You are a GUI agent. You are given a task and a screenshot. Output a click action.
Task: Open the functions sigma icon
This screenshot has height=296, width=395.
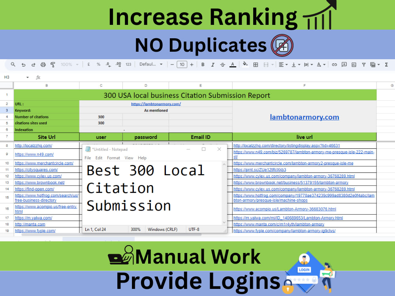pos(386,65)
